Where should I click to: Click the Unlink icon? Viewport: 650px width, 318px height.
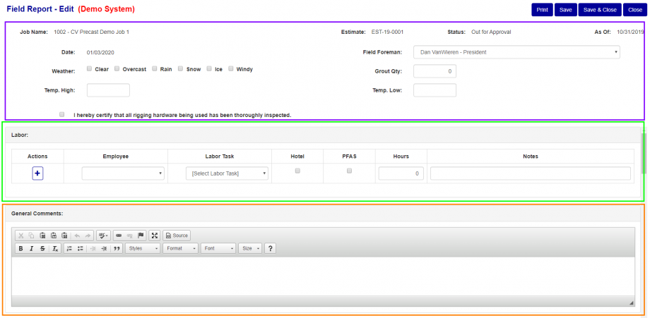coord(130,236)
